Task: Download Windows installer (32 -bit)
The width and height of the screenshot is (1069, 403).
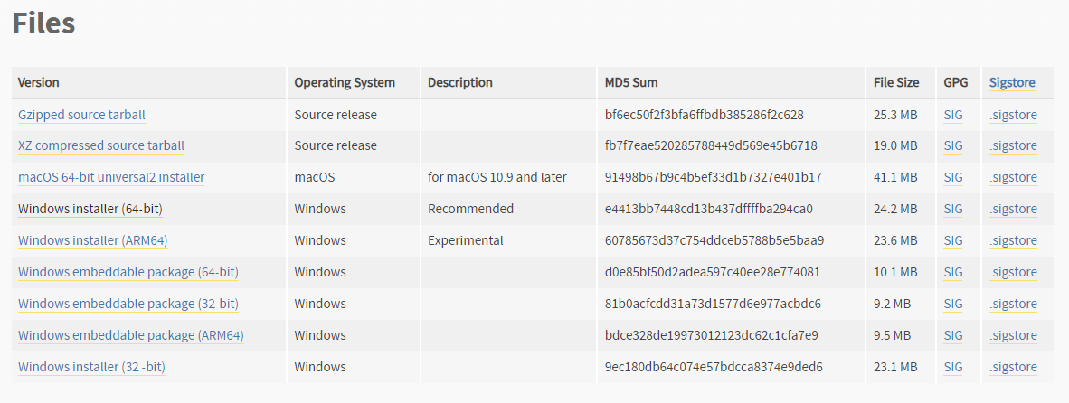Action: tap(91, 367)
